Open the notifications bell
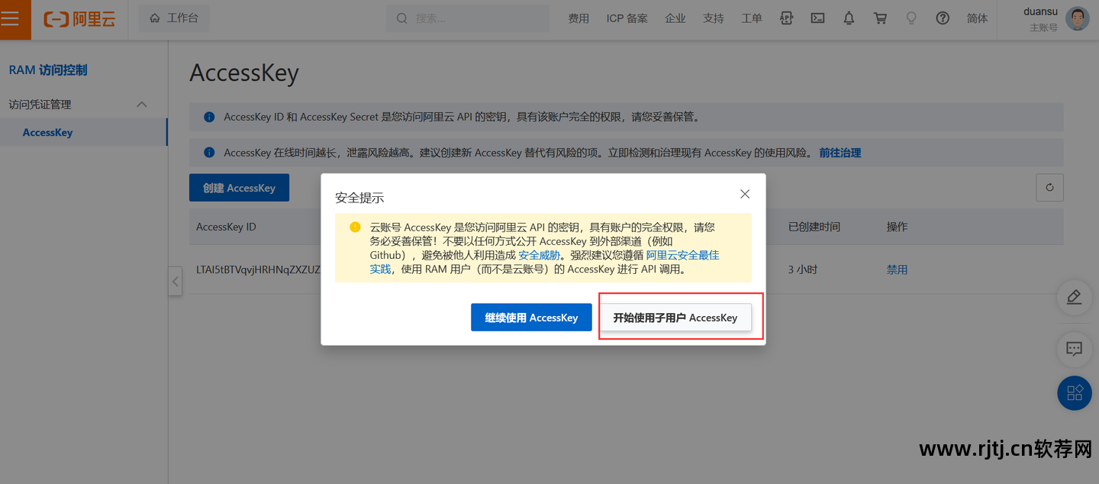 pyautogui.click(x=849, y=18)
